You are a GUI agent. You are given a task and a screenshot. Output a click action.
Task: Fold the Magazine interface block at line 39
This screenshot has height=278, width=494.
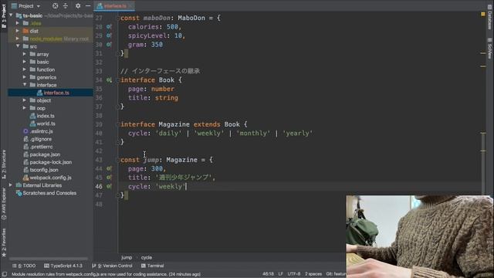(118, 124)
